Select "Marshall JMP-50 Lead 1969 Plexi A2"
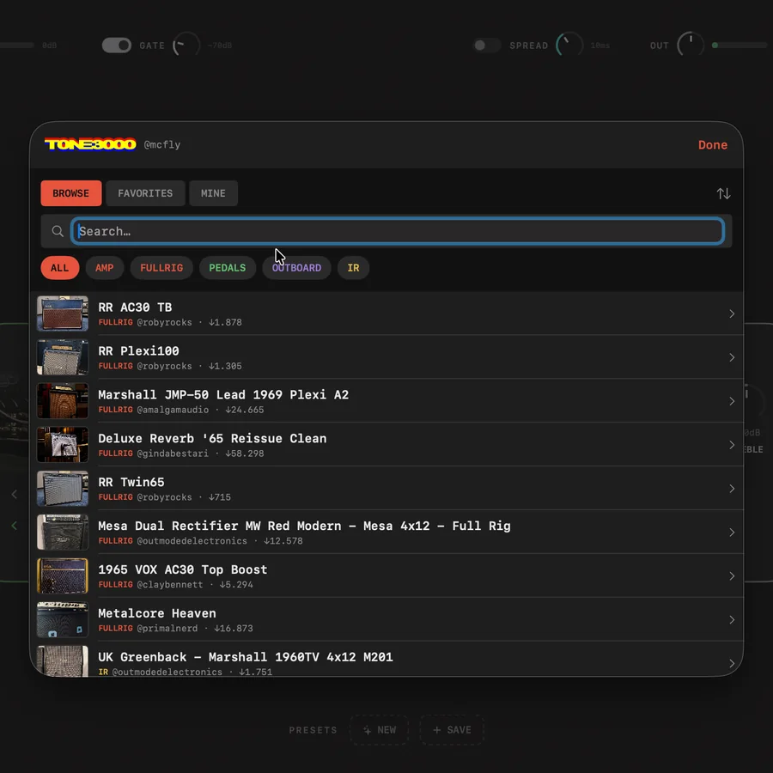 pos(223,395)
